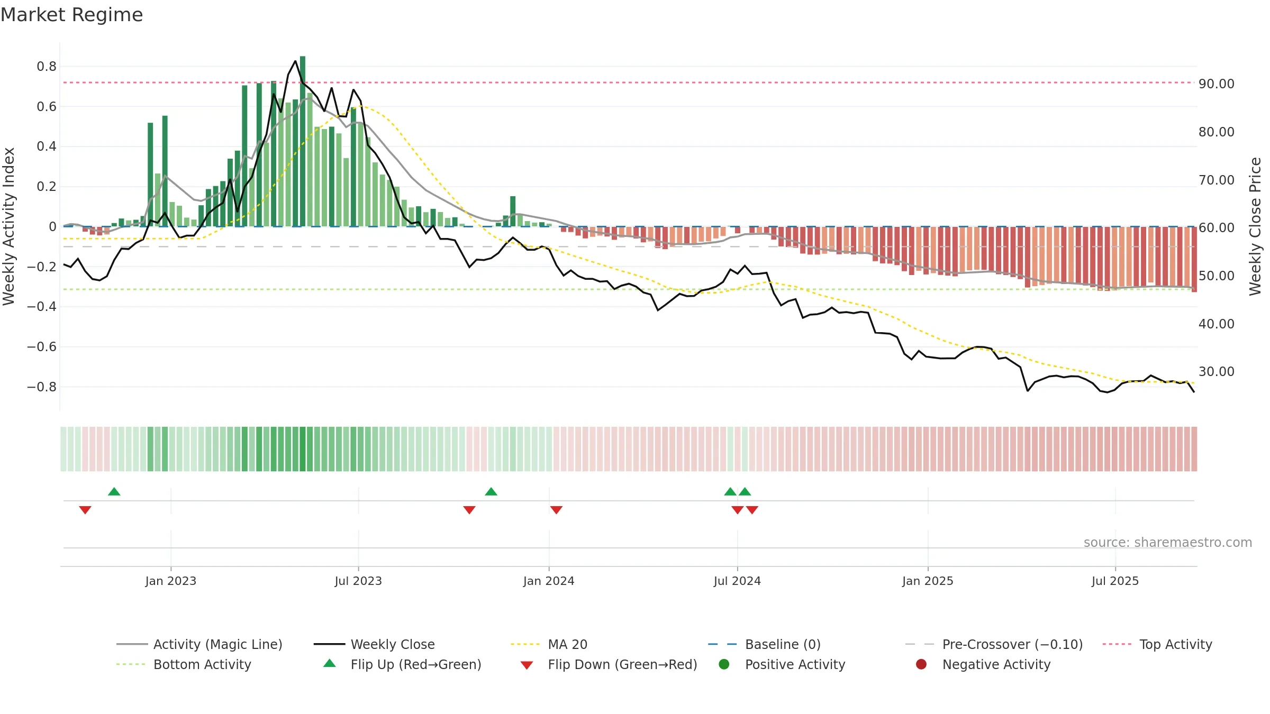
Task: Toggle Pre-Crossover (−0.10) legend entry
Action: 994,644
